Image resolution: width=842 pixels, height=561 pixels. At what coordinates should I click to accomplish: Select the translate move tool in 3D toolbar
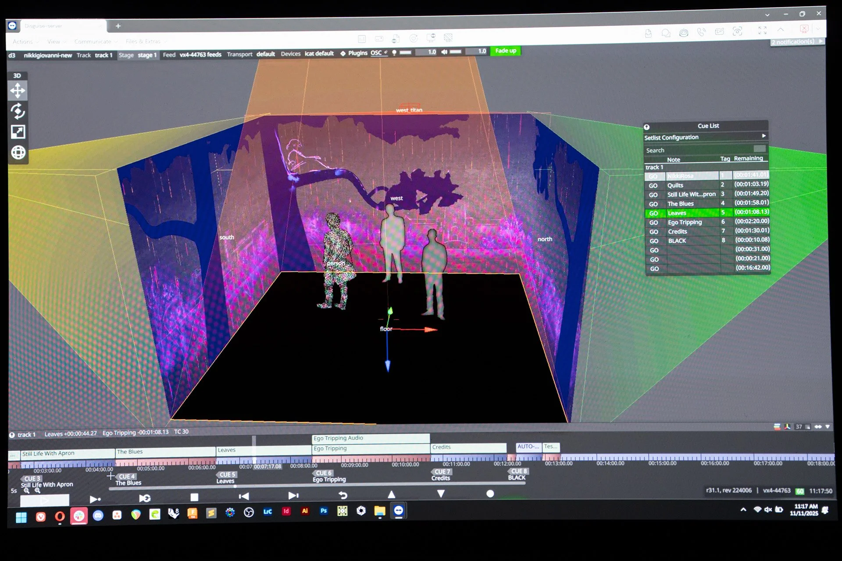[x=18, y=91]
